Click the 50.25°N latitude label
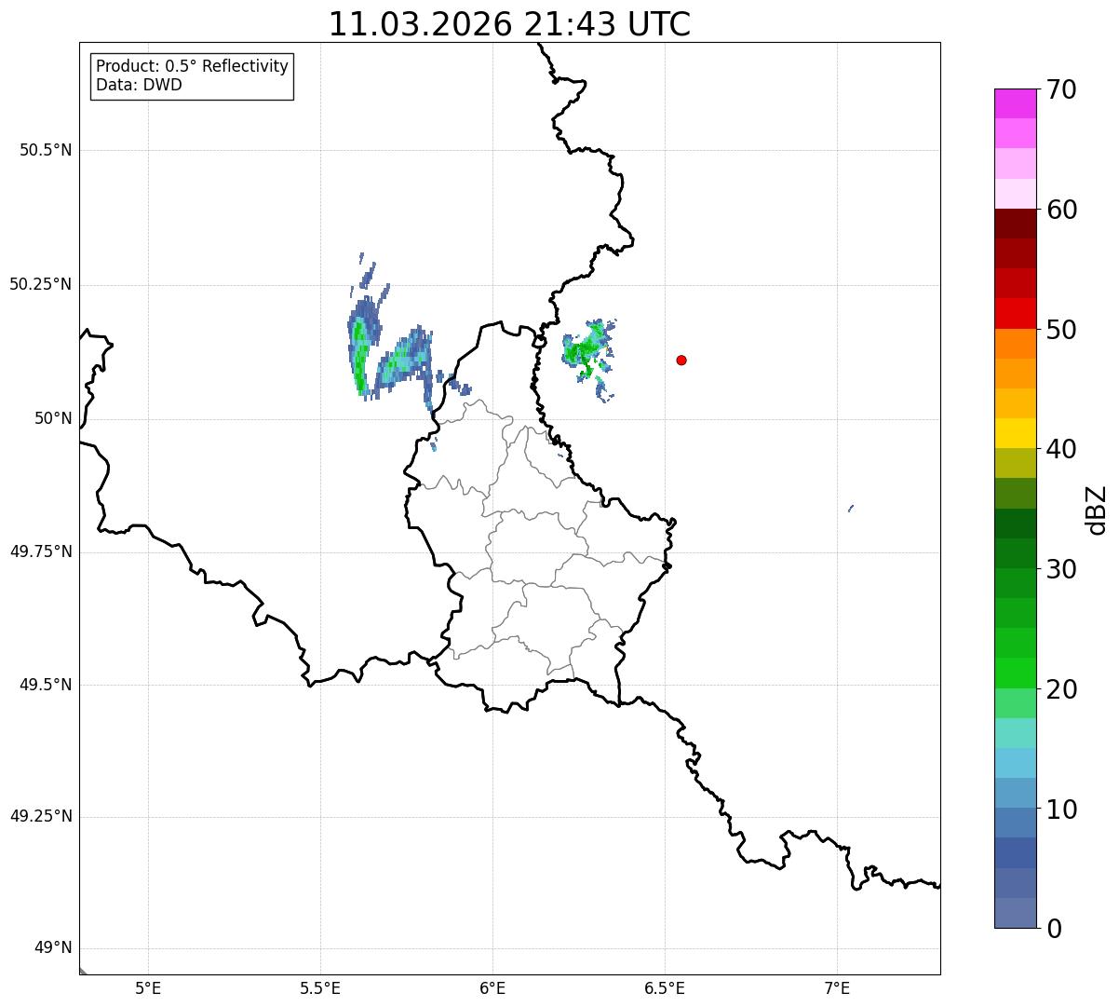 pyautogui.click(x=40, y=284)
